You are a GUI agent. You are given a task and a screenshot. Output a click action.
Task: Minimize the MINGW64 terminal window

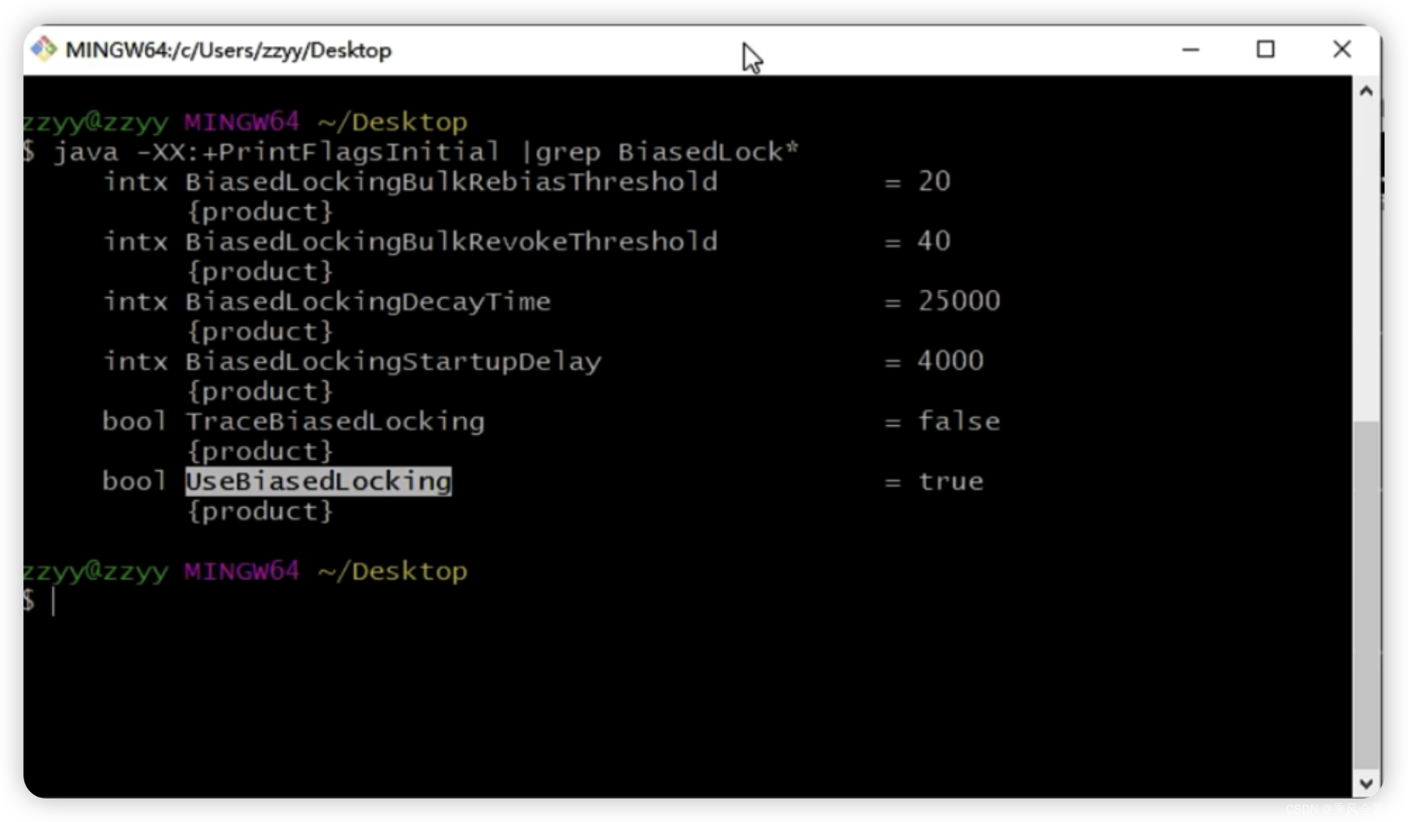1190,49
